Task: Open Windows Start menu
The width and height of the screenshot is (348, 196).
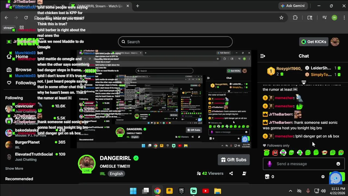Action: (x=133, y=191)
